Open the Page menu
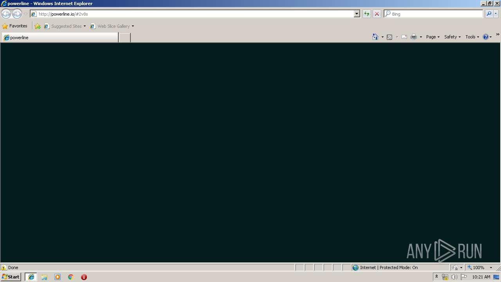The image size is (501, 282). tap(433, 37)
